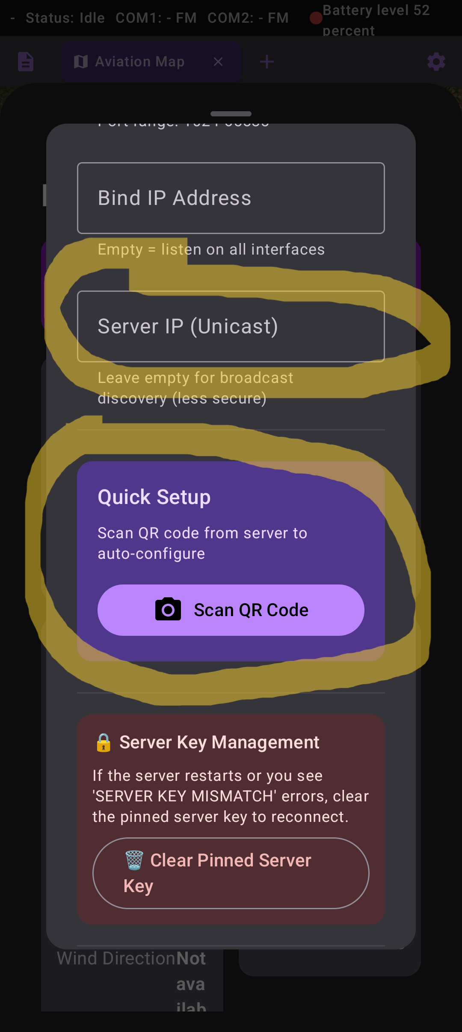Focus the Bind IP Address field
Viewport: 462px width, 1032px height.
point(231,198)
